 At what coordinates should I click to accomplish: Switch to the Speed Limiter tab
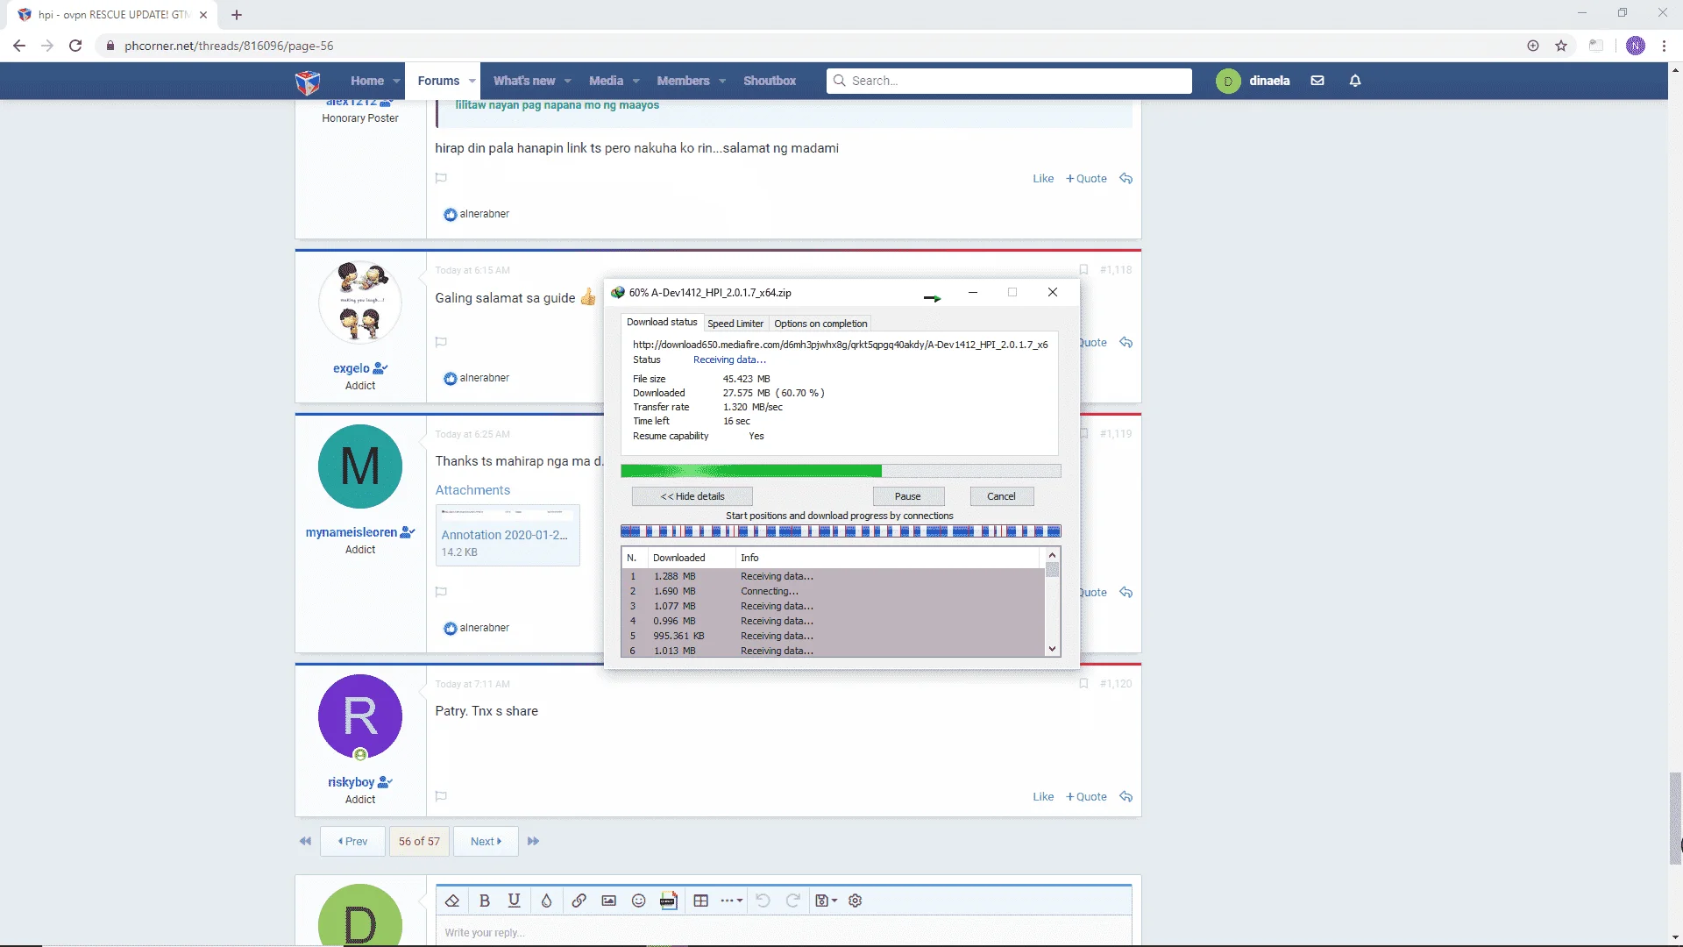click(x=735, y=324)
